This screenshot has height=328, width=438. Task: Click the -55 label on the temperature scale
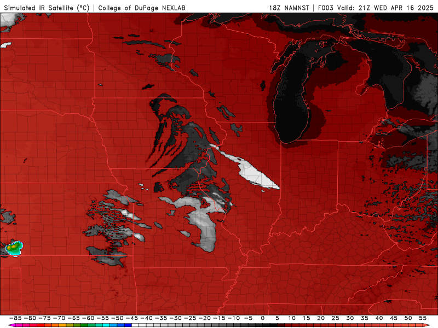point(103,318)
